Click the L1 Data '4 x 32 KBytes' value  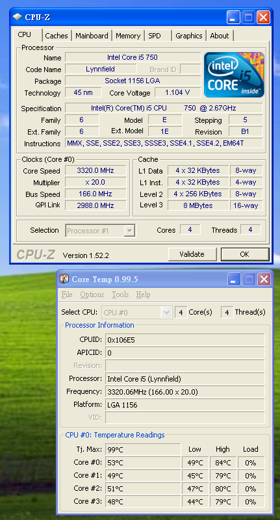point(198,170)
